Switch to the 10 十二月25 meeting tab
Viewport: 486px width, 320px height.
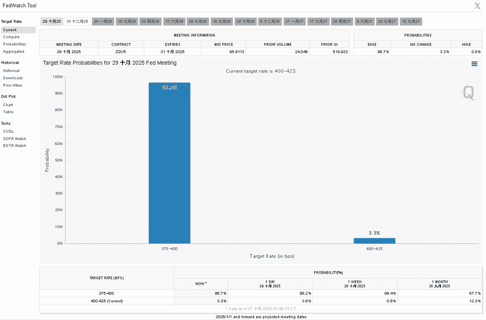point(77,21)
